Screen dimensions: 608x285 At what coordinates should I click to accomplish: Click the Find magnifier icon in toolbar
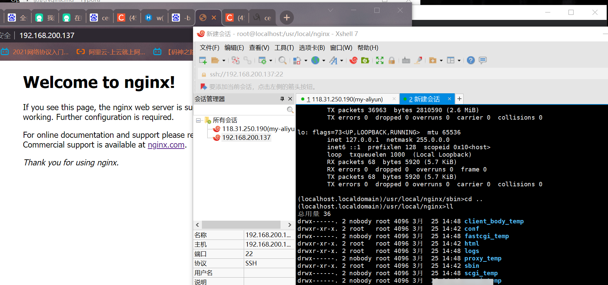[283, 60]
